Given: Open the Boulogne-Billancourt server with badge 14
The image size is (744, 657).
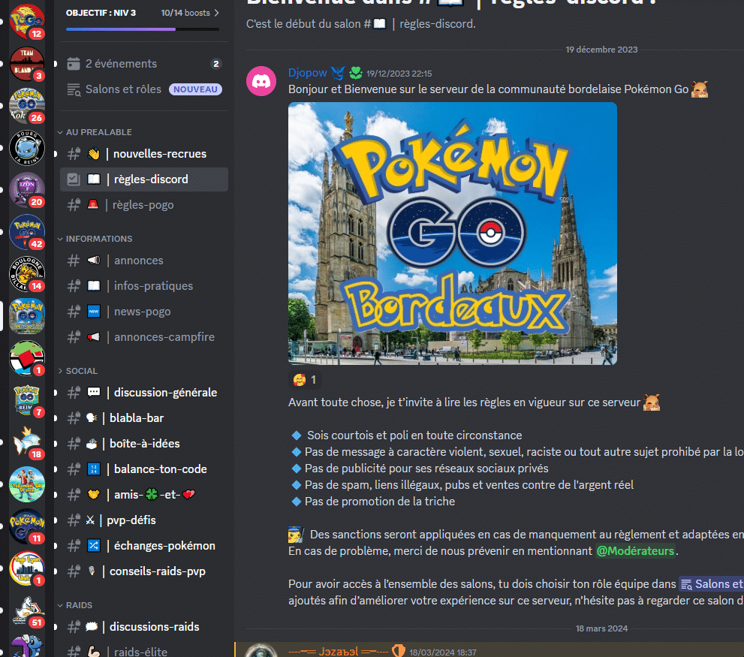Looking at the screenshot, I should (x=27, y=274).
